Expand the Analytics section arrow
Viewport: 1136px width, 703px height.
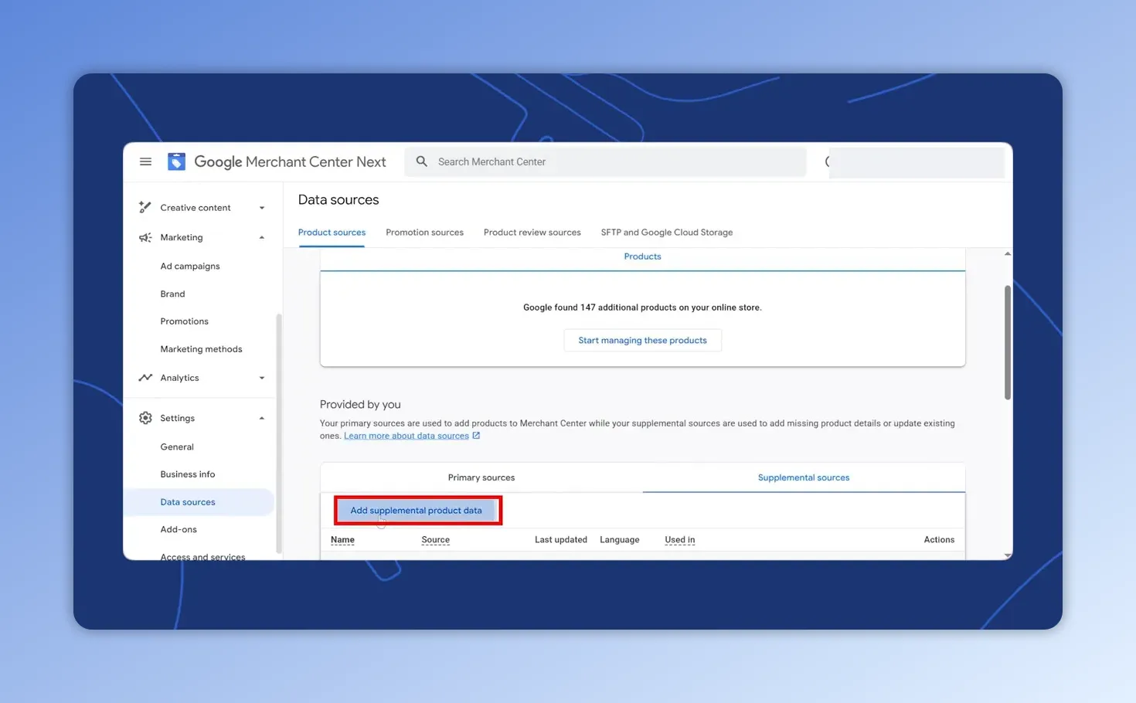coord(262,378)
